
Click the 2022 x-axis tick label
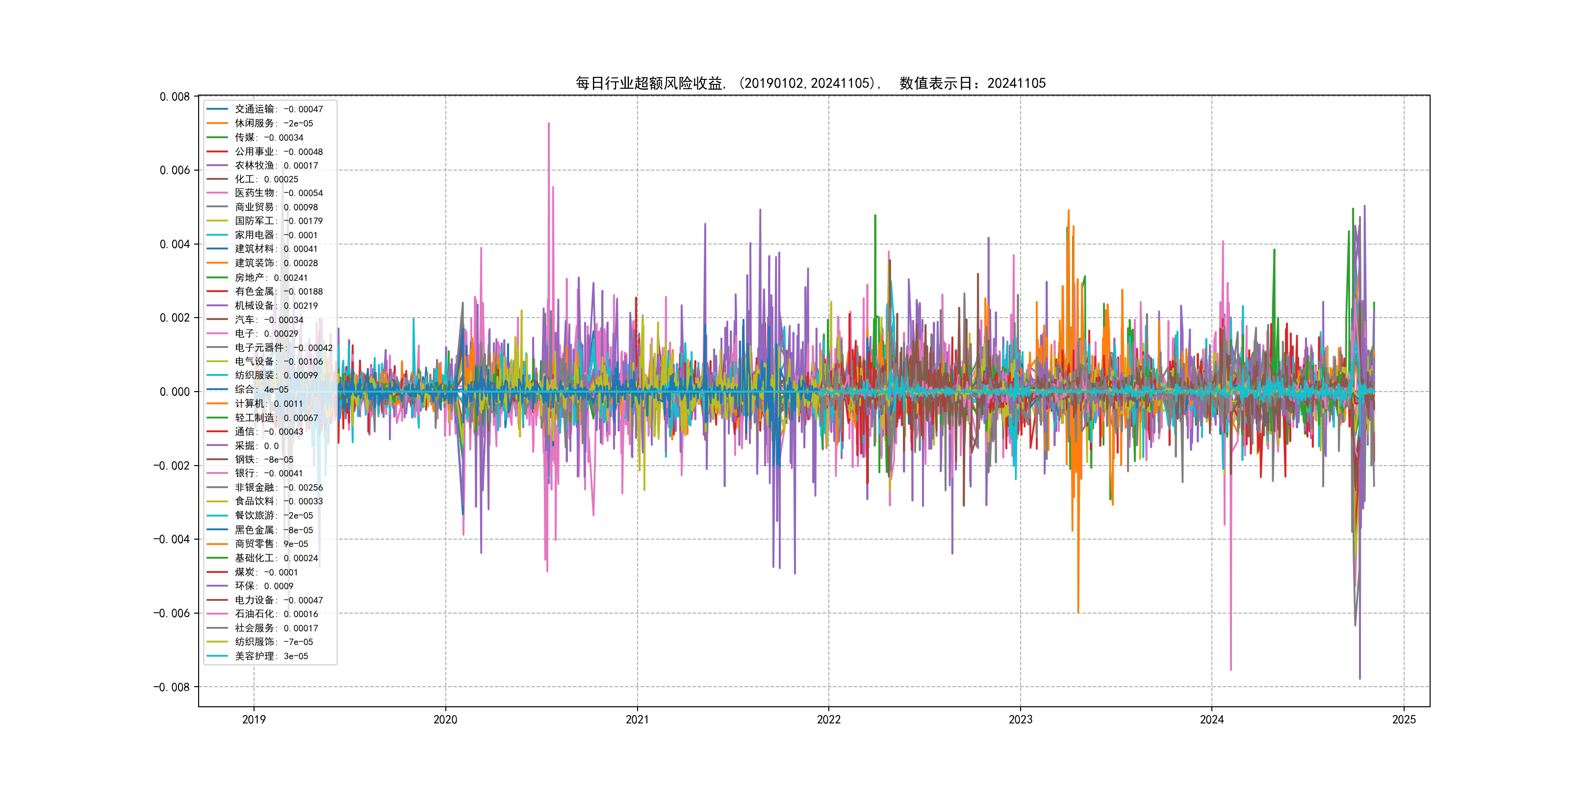click(x=828, y=720)
